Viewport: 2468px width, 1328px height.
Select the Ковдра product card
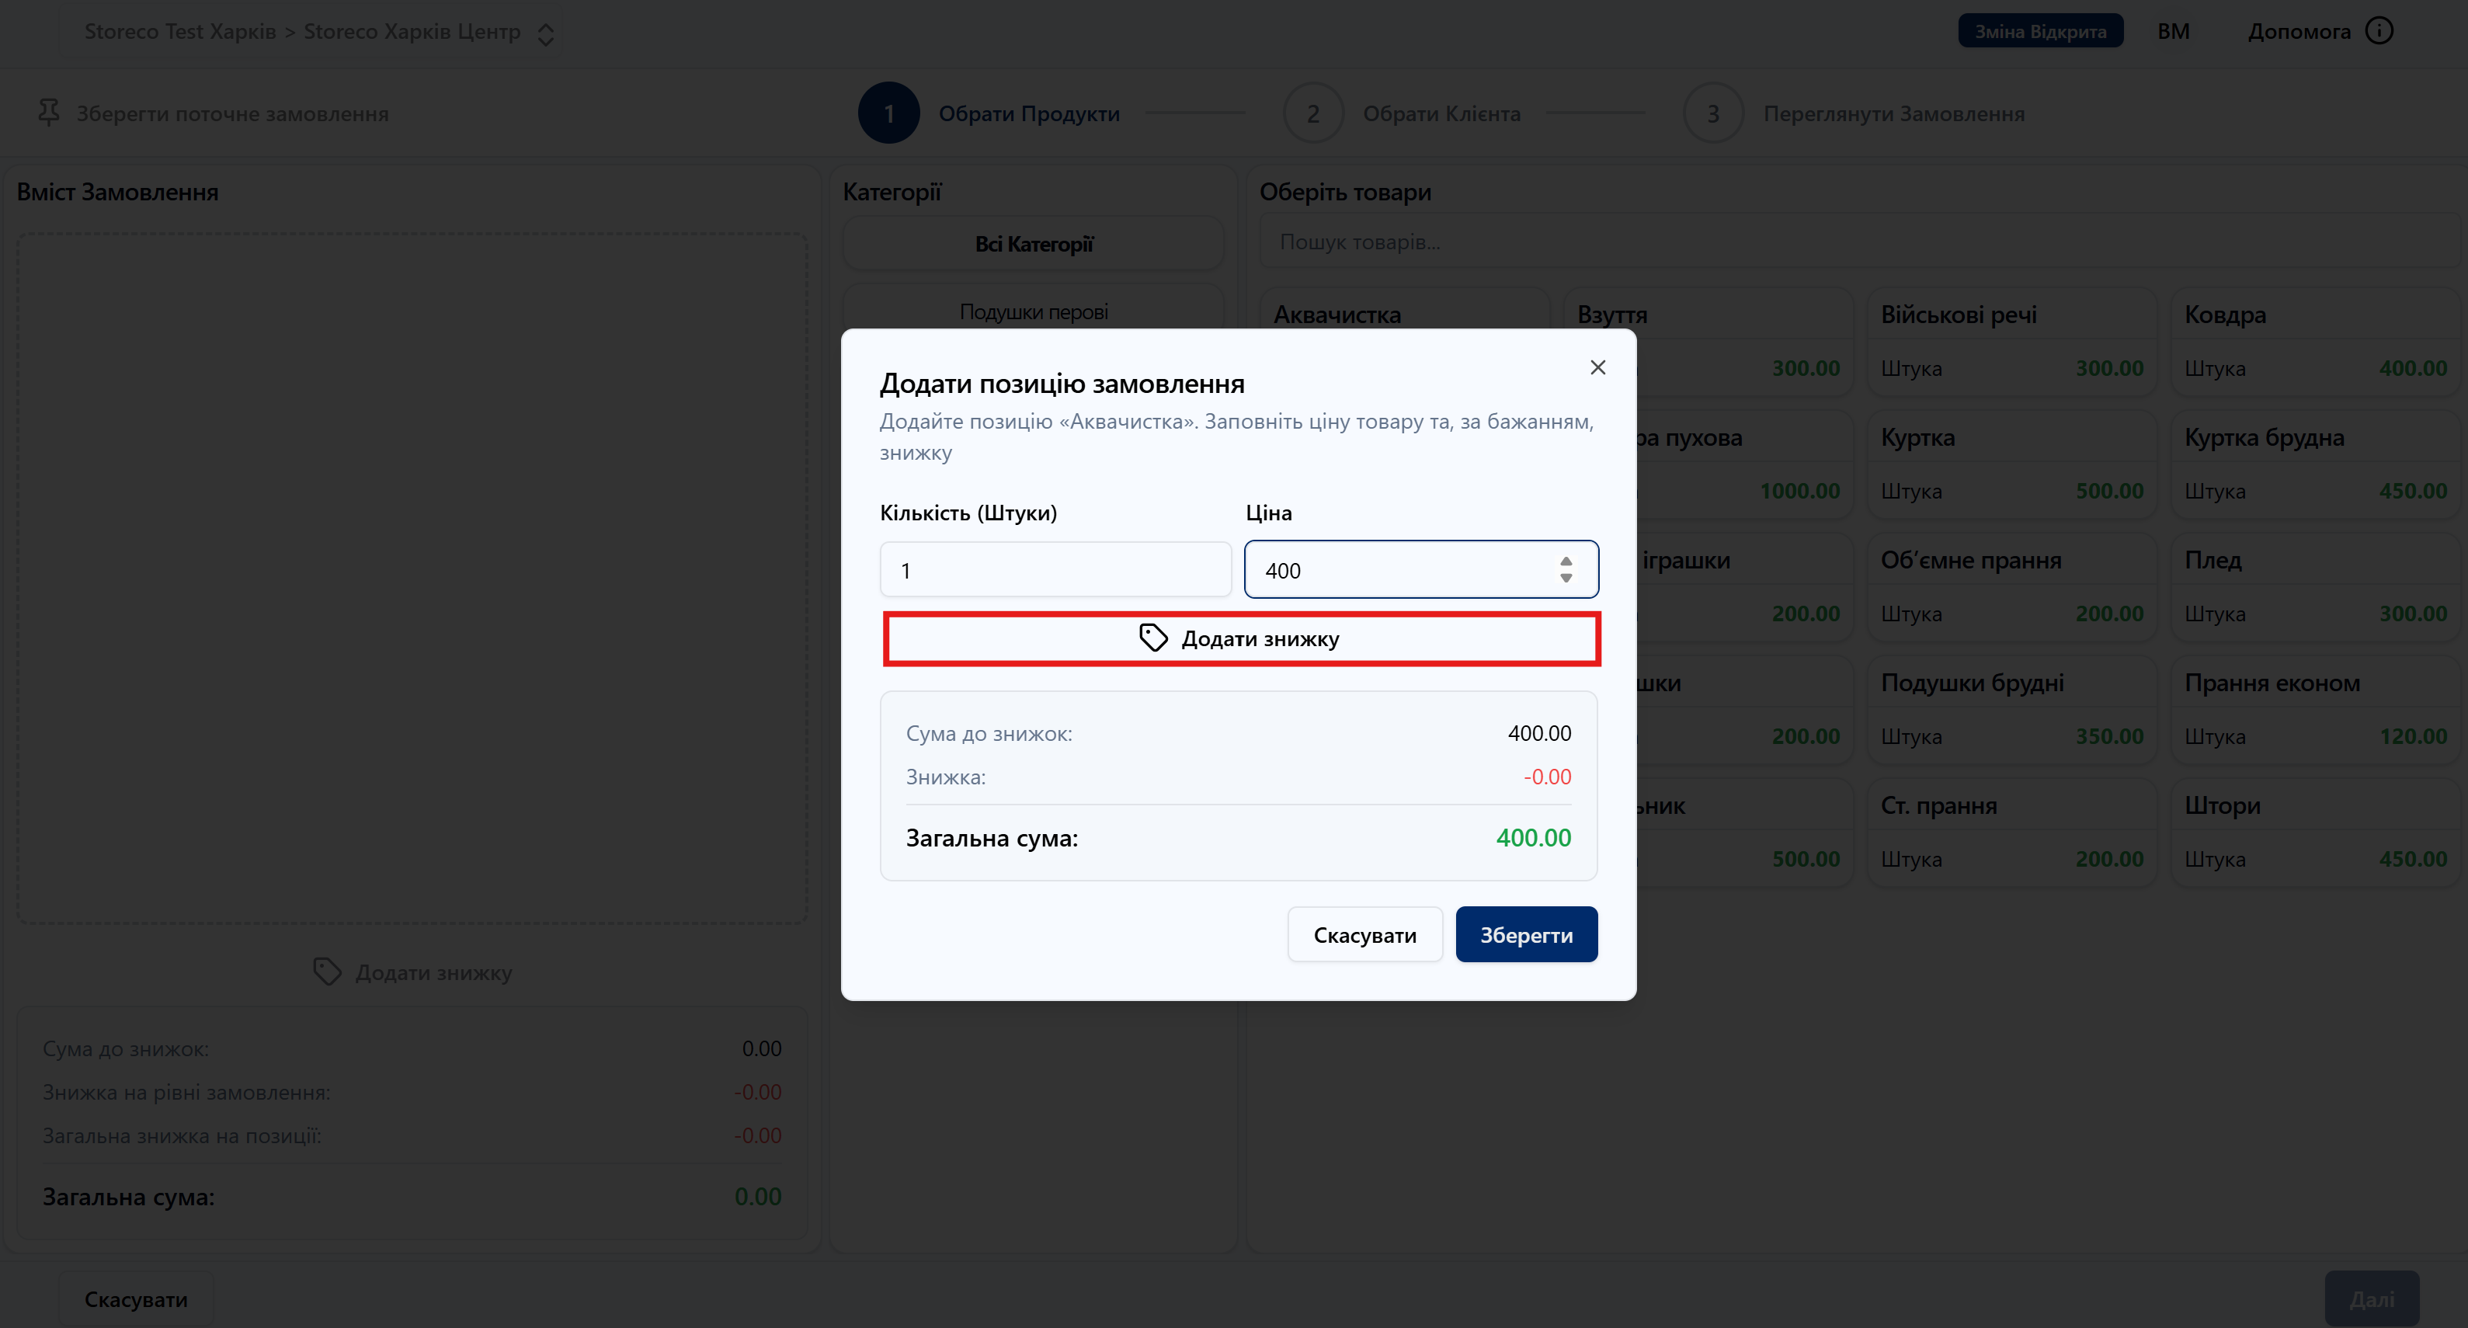[x=2315, y=341]
